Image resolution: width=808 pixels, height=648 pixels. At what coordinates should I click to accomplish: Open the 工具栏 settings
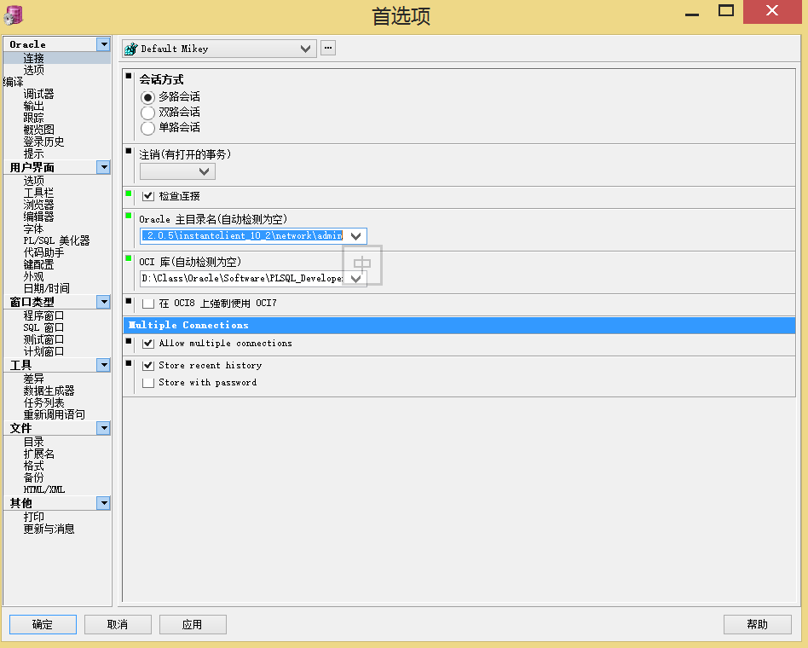(38, 193)
